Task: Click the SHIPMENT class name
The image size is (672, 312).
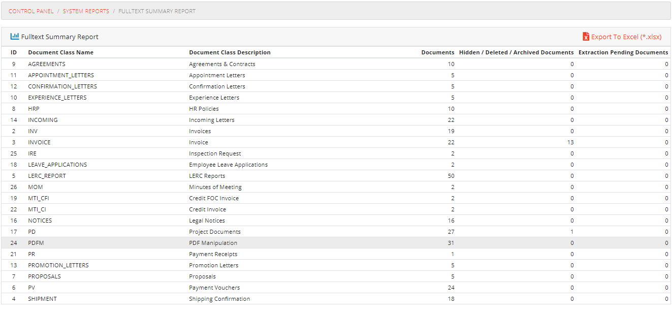Action: 42,299
